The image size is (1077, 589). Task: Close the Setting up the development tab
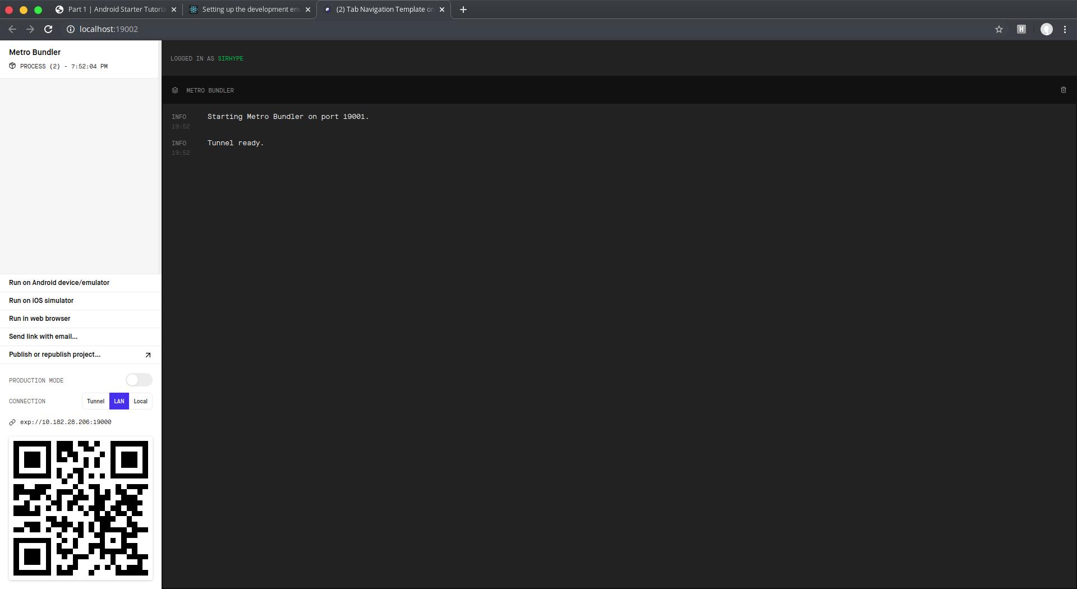point(308,10)
